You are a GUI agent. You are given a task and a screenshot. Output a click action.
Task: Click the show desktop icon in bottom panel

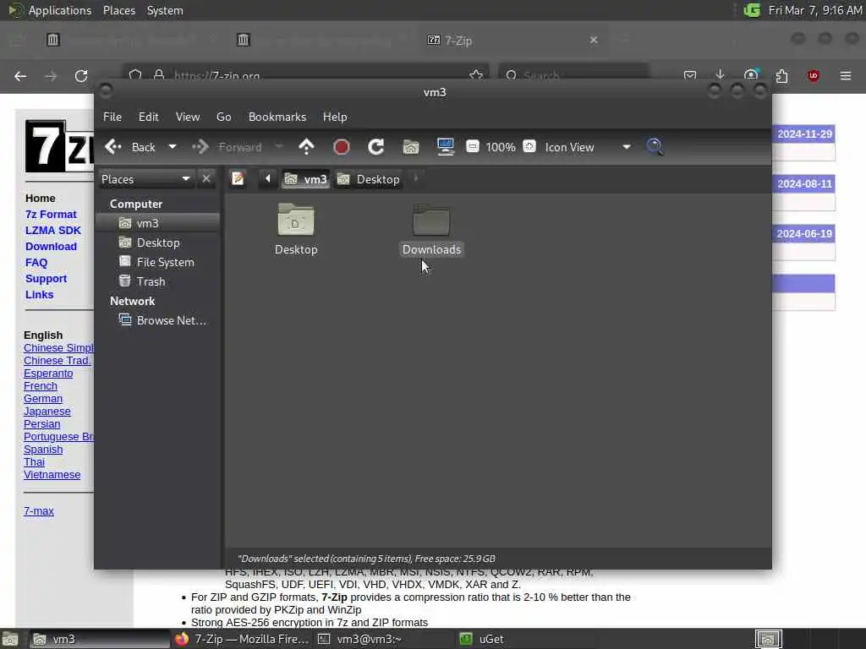click(10, 639)
